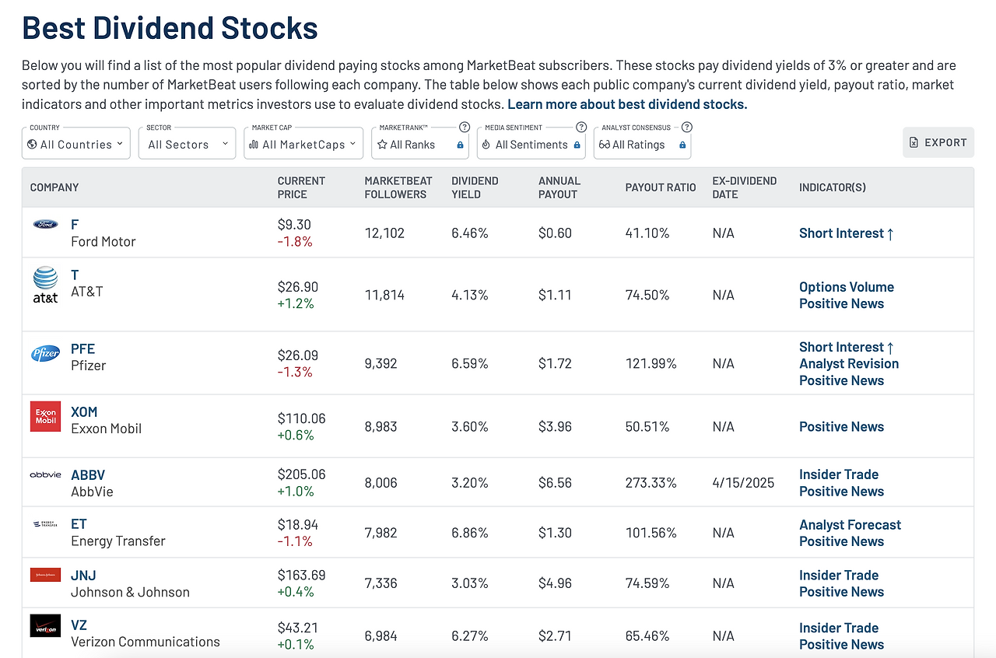Click Johnson & Johnson's Insider Trade indicator
This screenshot has height=658, width=996.
tap(839, 575)
